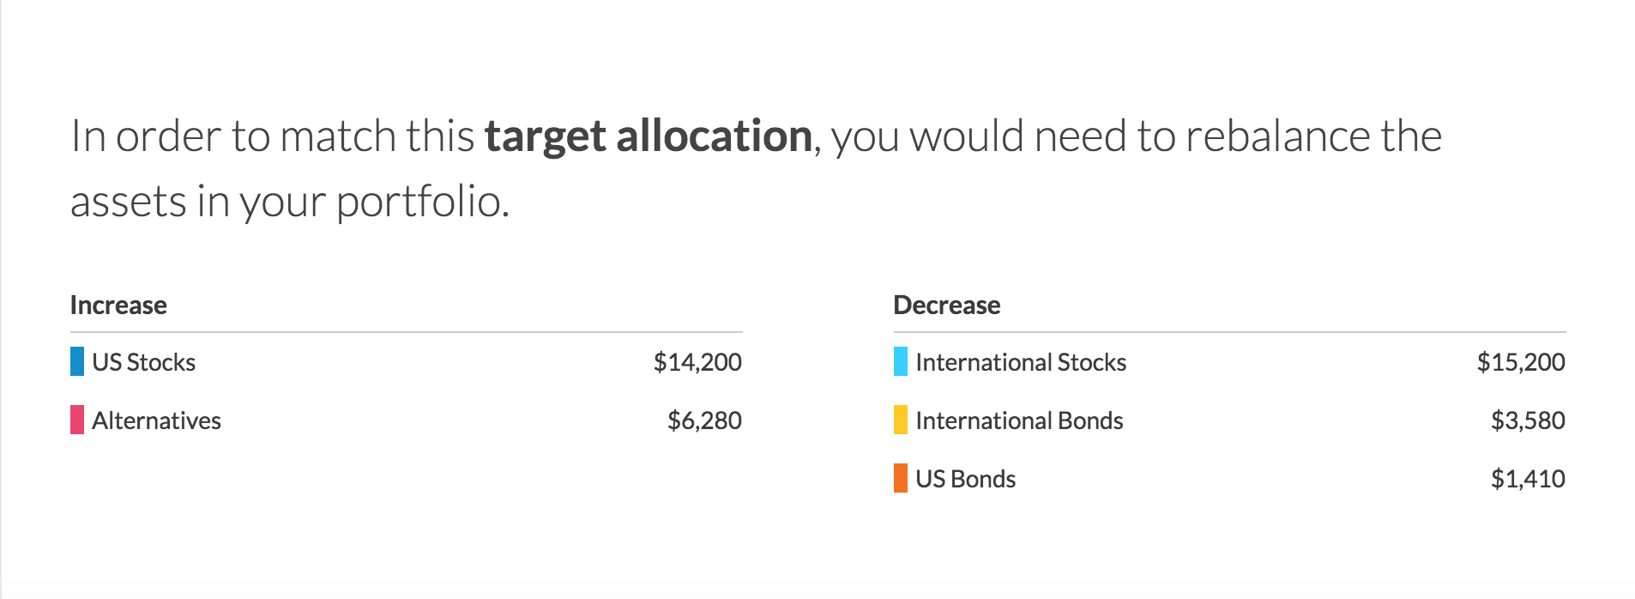The image size is (1635, 599).
Task: Click the $1,410 US Bonds amount
Action: click(1527, 479)
